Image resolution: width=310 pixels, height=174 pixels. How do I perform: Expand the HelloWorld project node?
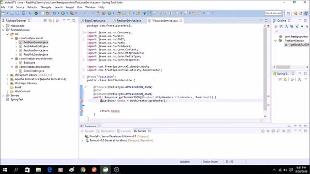(3, 26)
